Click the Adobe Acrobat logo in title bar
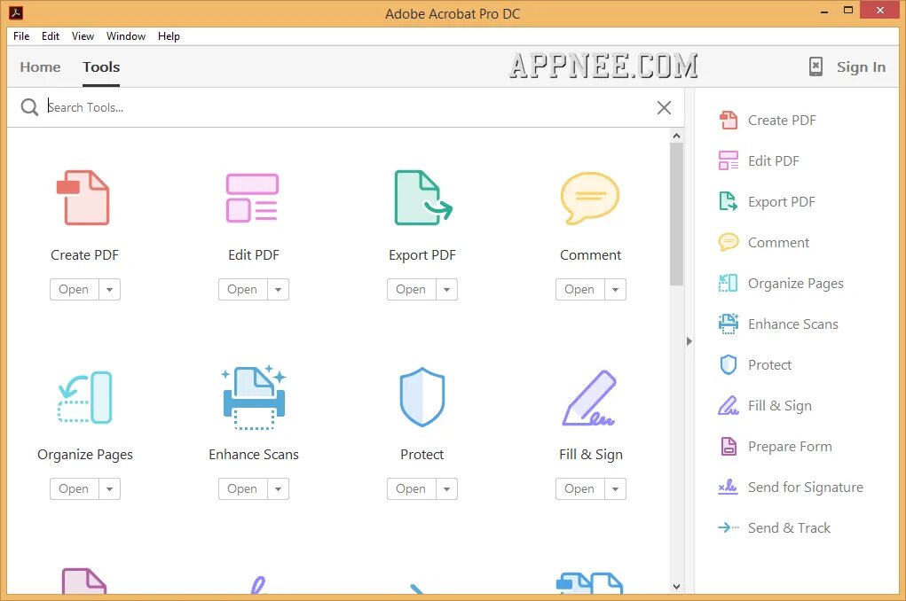Screen dimensions: 906x601 (16, 12)
